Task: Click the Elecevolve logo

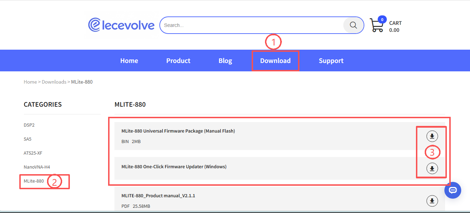Action: click(121, 25)
